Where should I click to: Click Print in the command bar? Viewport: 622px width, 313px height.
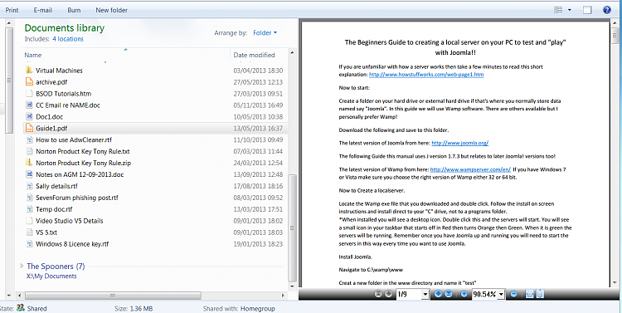point(12,10)
